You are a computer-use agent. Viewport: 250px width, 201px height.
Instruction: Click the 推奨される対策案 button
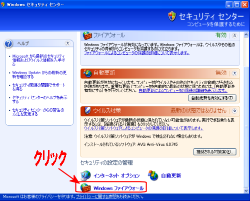[215, 152]
